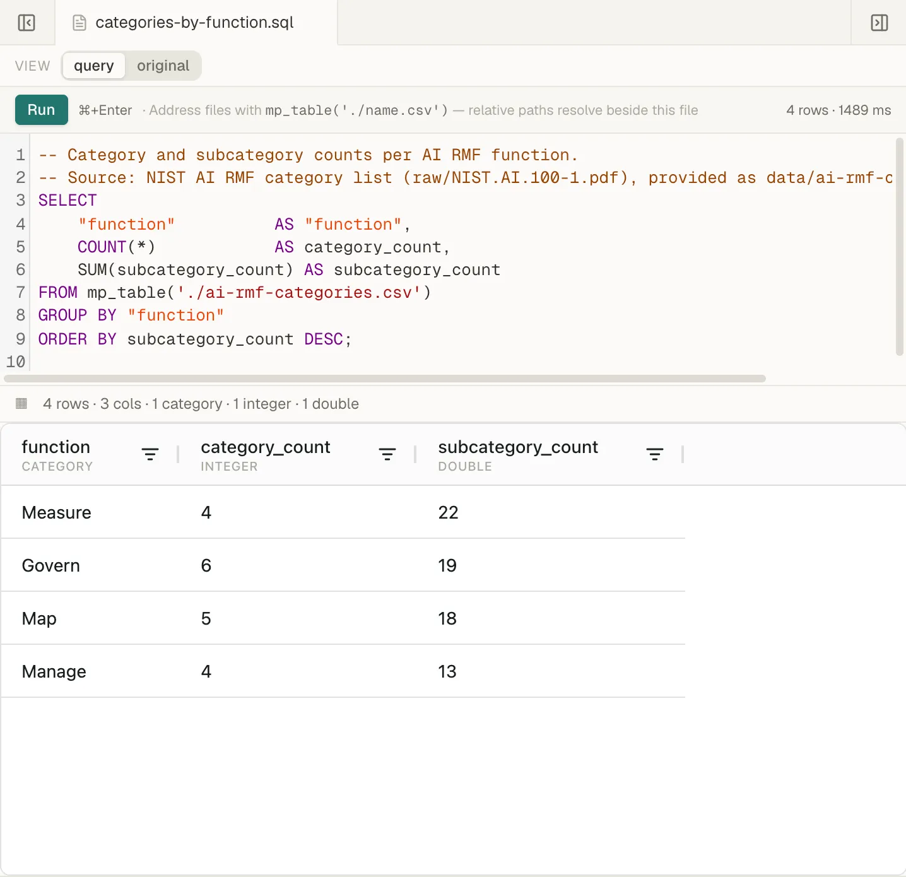This screenshot has height=877, width=906.
Task: Click the subcategory count value 22
Action: (x=448, y=512)
